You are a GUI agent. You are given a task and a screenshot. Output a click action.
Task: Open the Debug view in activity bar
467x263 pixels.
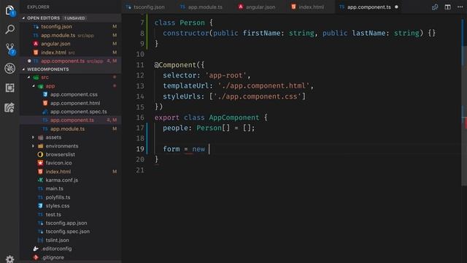pyautogui.click(x=9, y=68)
